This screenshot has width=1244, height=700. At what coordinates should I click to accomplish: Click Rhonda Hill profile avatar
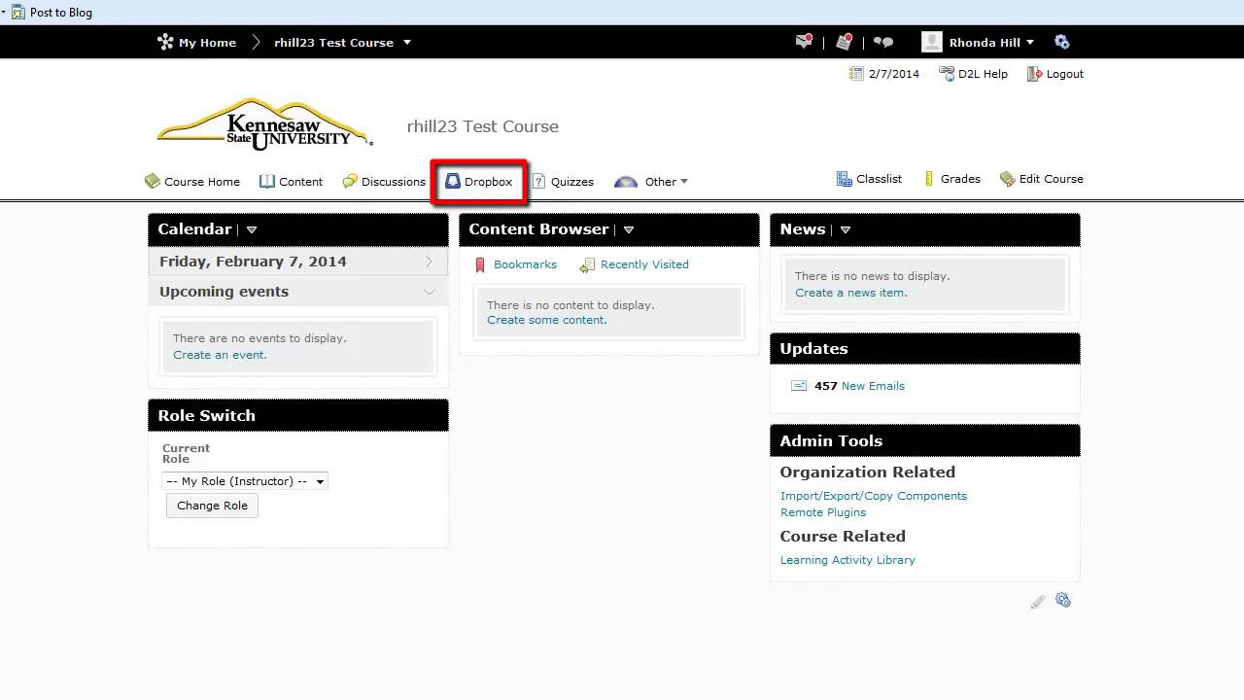click(x=932, y=42)
